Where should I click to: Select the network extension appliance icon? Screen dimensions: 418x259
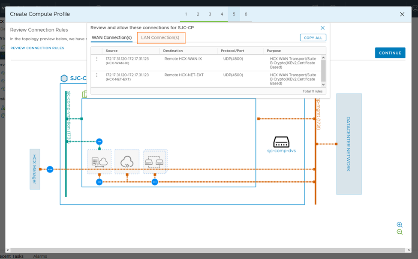click(x=155, y=162)
